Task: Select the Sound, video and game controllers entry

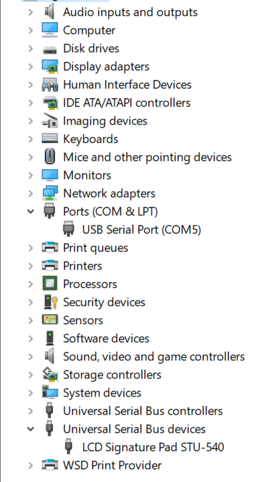Action: (154, 356)
